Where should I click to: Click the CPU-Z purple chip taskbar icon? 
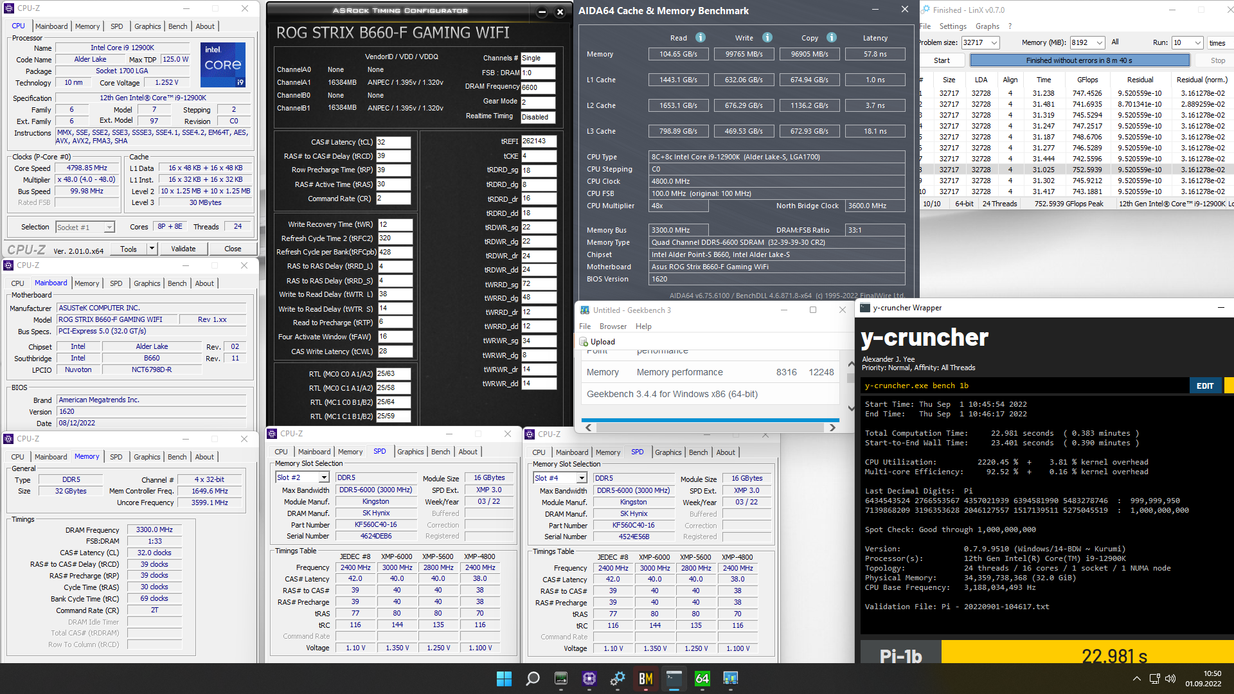pos(589,679)
